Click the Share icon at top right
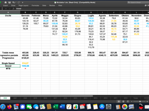The image size is (149, 111). 146,5
